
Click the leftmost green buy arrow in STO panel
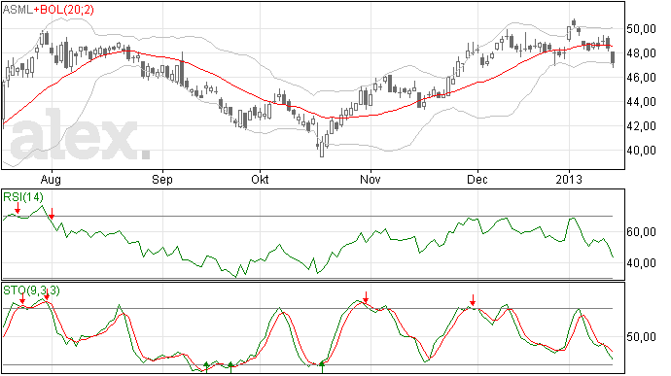(206, 367)
